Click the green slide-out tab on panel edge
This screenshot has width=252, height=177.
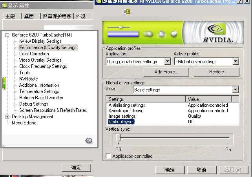coord(4,83)
